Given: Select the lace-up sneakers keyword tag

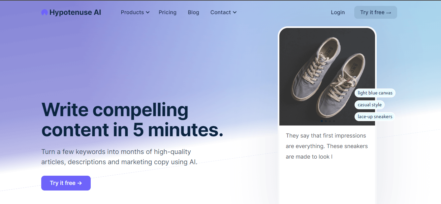Looking at the screenshot, I should coord(375,117).
